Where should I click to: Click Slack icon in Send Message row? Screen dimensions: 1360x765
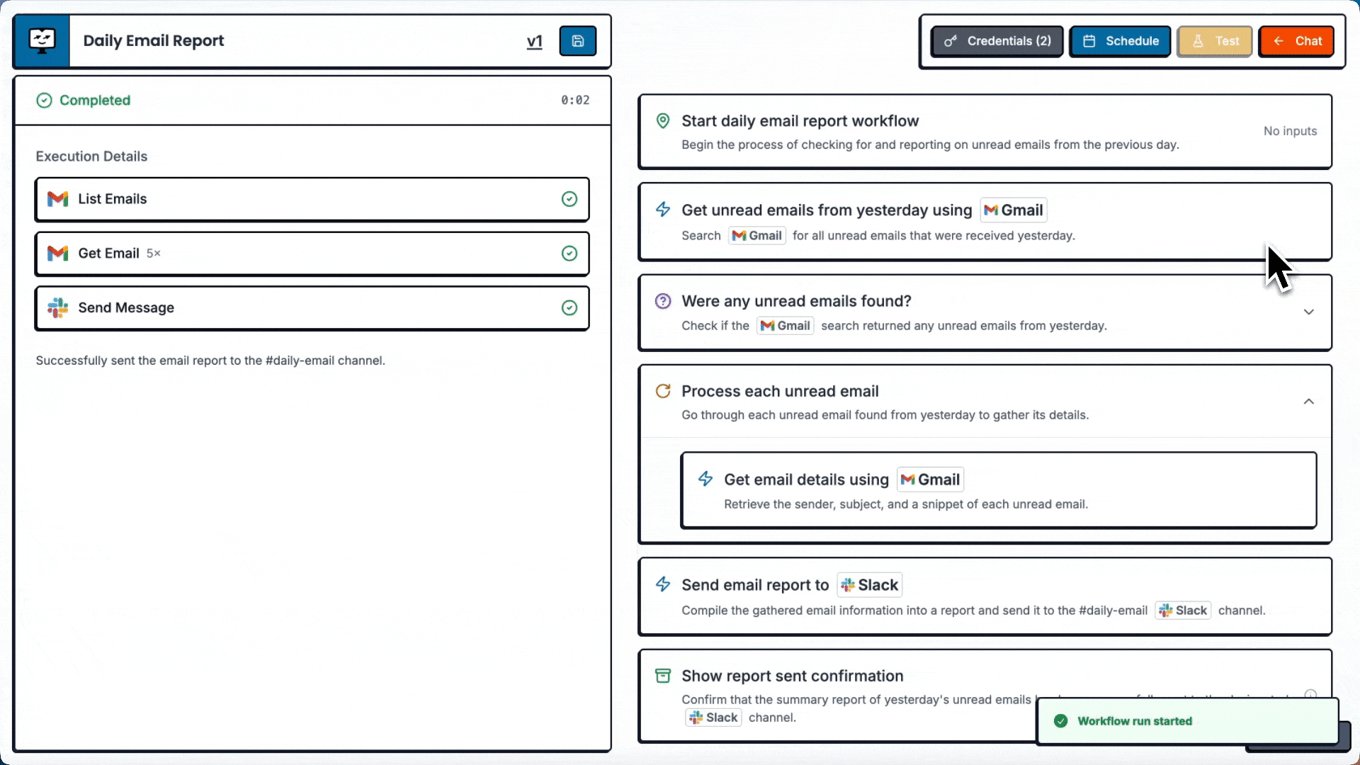pos(57,307)
